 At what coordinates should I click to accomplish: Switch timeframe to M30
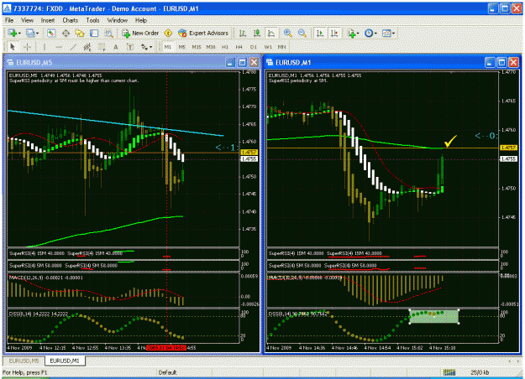(x=211, y=47)
